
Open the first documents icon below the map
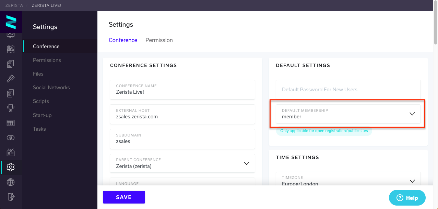pos(11,64)
